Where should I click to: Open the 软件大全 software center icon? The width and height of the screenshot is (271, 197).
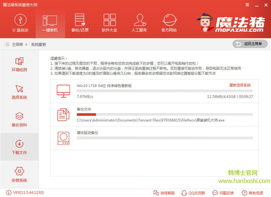coord(109,21)
